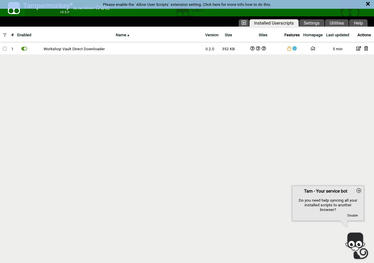Open the Facebook icon link in the header
374x263 pixels.
coord(103,8)
